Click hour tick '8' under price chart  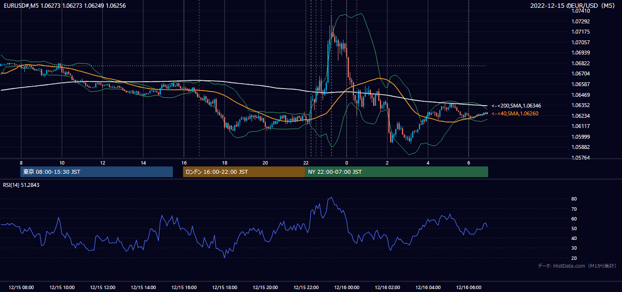point(21,163)
